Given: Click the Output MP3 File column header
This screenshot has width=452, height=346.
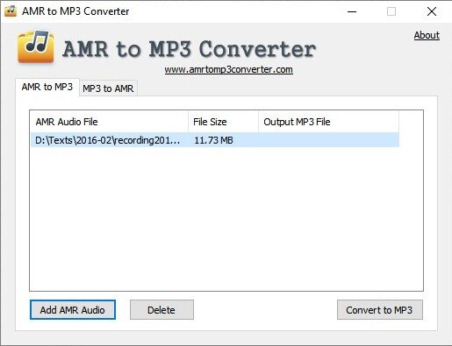Looking at the screenshot, I should point(328,122).
